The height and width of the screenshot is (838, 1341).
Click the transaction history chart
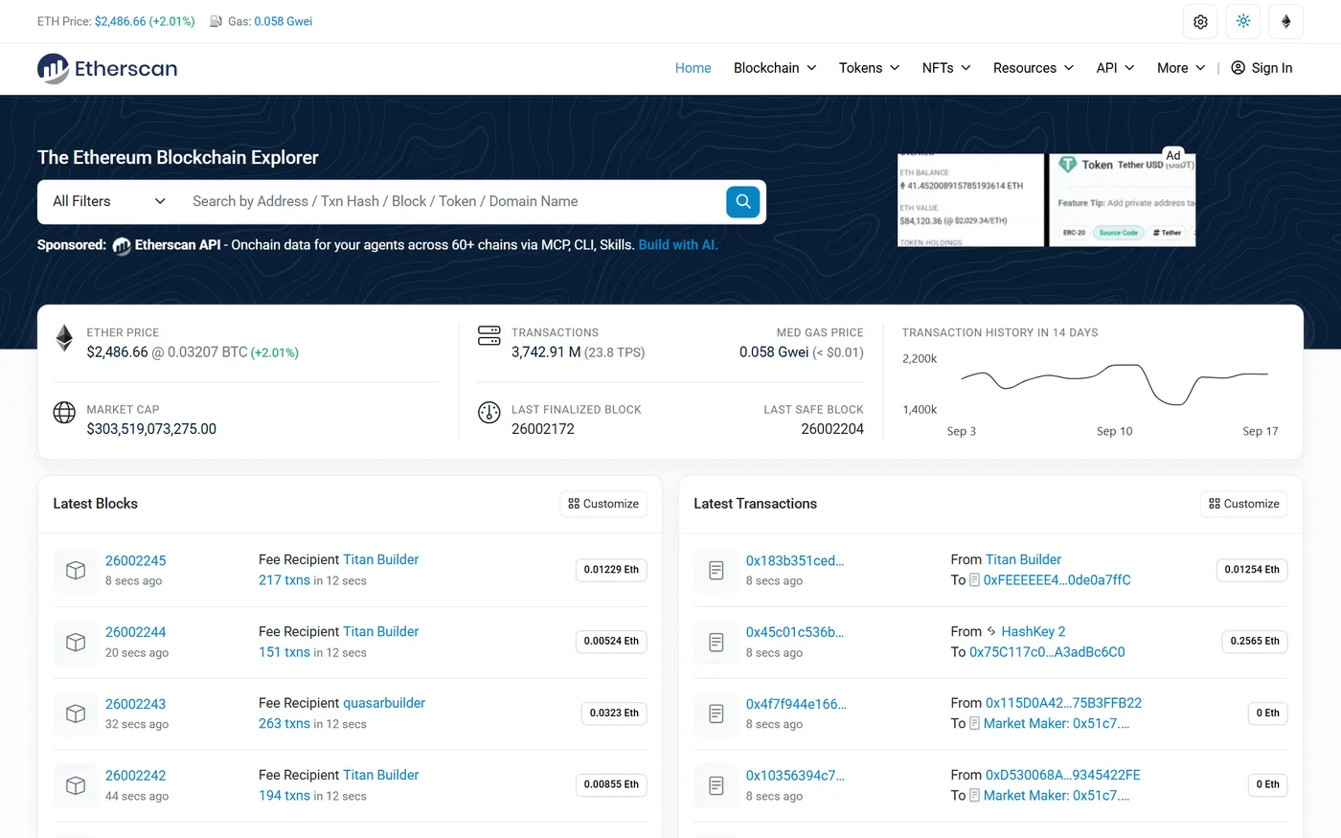[1115, 383]
